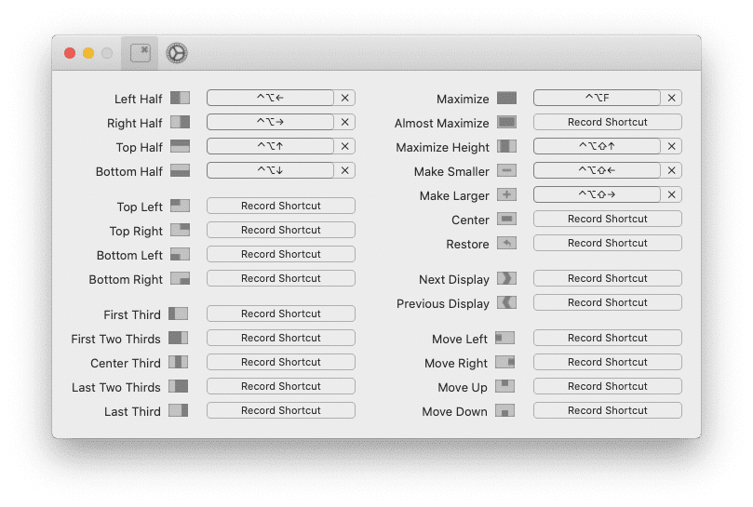Viewport: 753px width, 507px height.
Task: Click the Top Right corner icon
Action: 180,230
